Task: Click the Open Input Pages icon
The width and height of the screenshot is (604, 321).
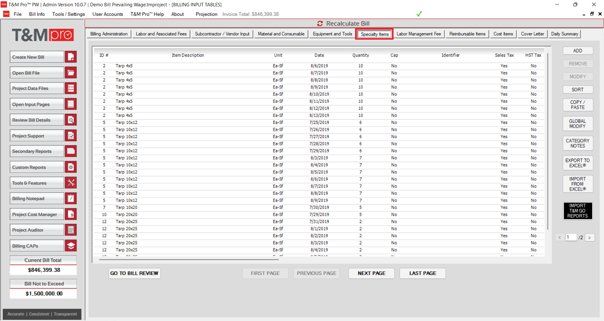Action: [x=71, y=104]
